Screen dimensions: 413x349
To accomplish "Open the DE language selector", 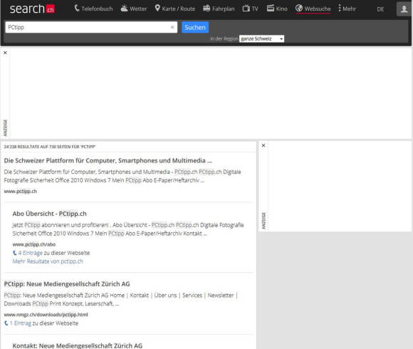I will pos(380,9).
